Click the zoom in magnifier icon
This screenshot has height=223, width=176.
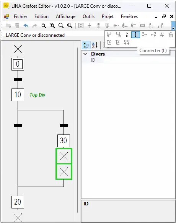click(52, 26)
